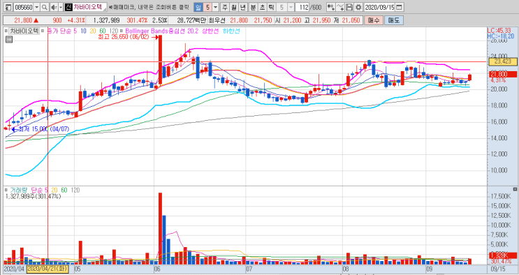Click the 시 21,200 open price value

[292, 20]
